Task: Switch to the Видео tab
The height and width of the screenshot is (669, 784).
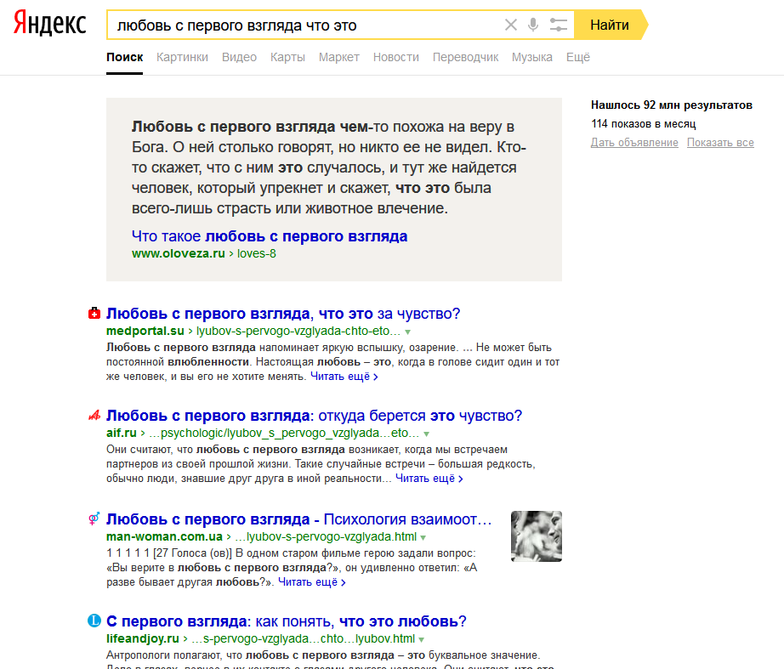Action: tap(239, 57)
